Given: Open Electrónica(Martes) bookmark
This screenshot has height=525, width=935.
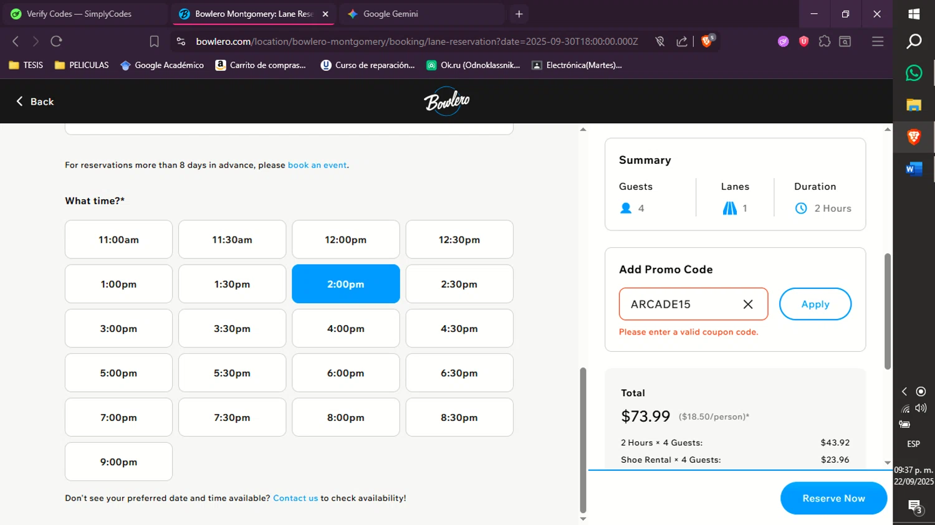Looking at the screenshot, I should coord(577,65).
